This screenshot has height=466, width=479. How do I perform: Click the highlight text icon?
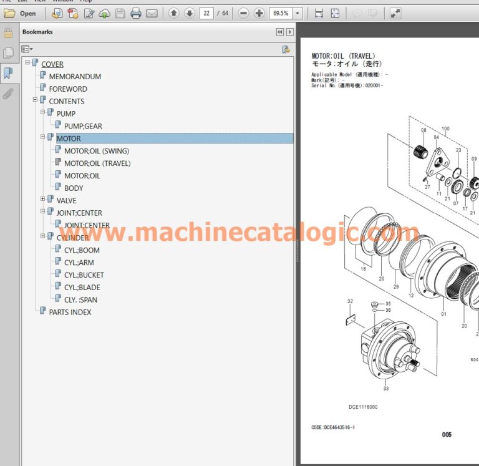(373, 14)
